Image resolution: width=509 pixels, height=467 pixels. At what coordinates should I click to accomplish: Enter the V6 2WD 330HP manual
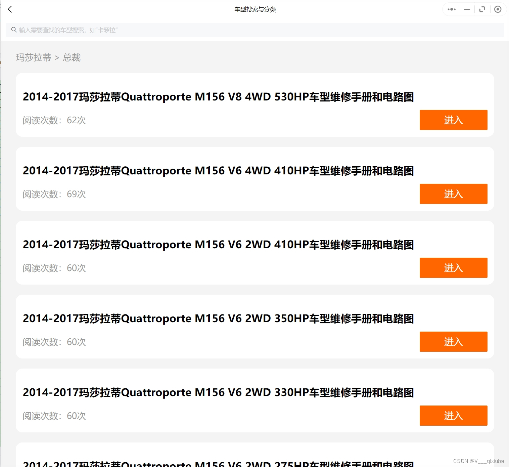point(453,416)
